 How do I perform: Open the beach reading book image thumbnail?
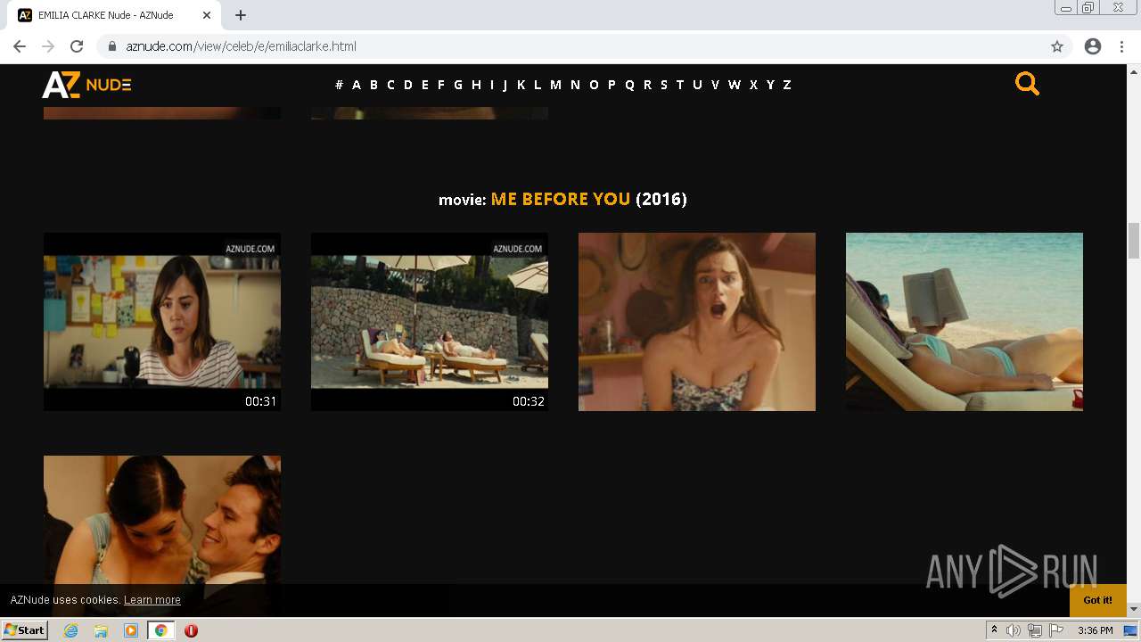point(965,322)
